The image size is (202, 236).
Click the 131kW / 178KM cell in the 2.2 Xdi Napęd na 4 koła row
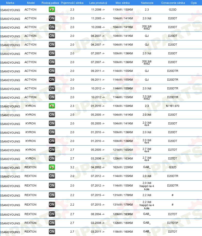pos(123,205)
